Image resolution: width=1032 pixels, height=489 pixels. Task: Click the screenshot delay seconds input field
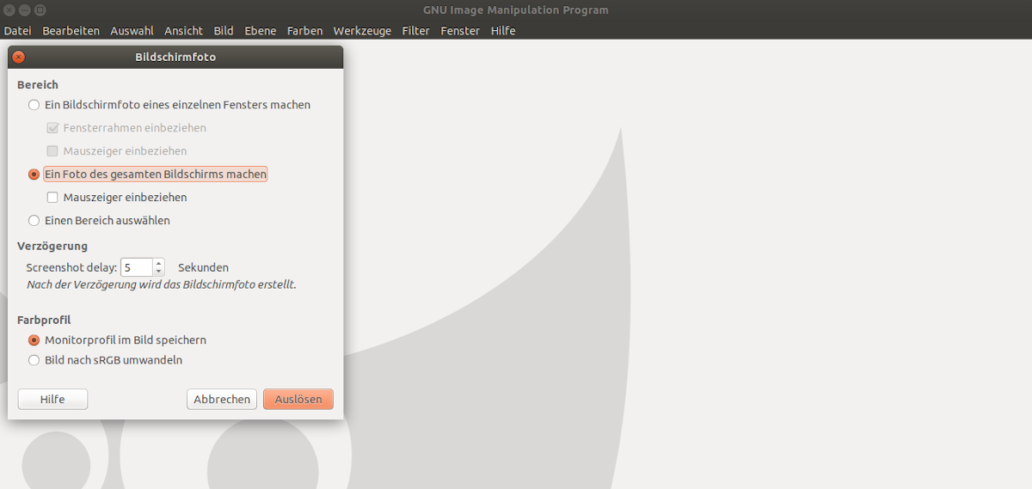(136, 268)
